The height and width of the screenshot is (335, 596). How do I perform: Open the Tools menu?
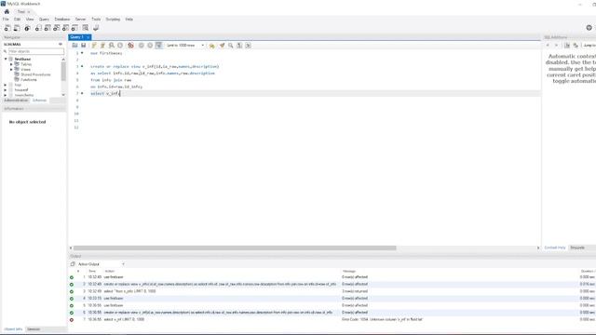tap(96, 19)
